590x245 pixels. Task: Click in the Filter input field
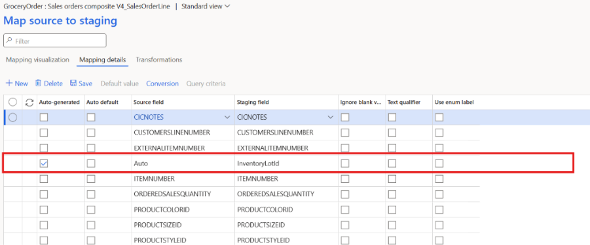55,41
